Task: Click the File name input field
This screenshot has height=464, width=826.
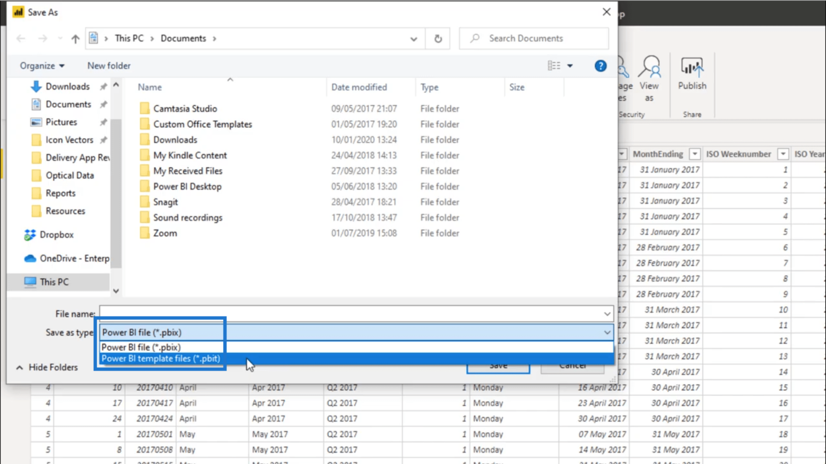Action: (351, 313)
